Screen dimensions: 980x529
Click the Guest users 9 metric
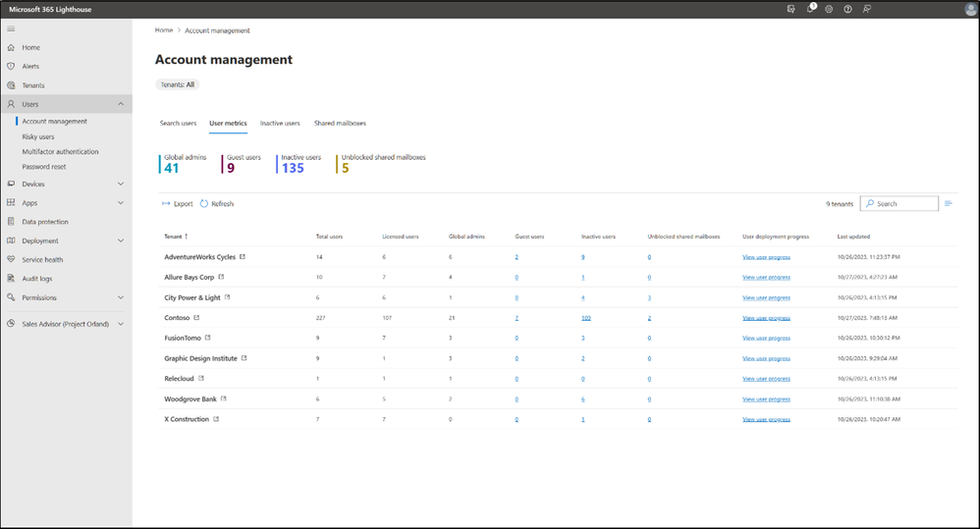242,164
